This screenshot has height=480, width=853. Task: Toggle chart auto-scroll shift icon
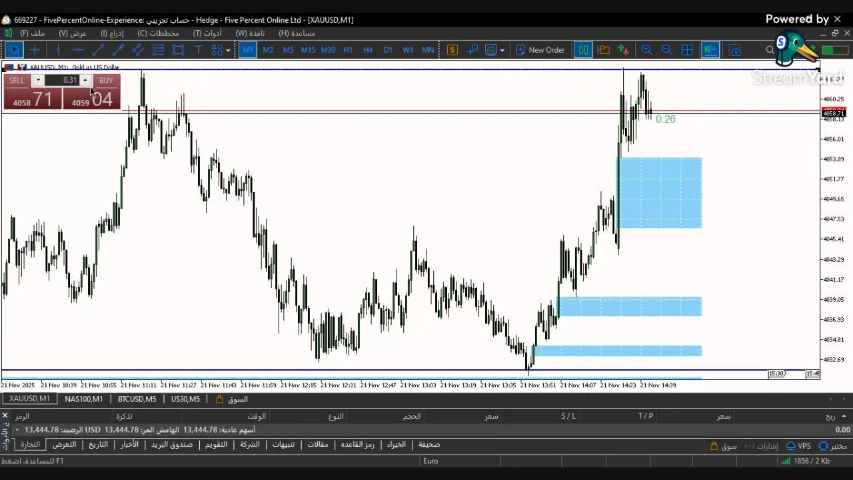[710, 50]
